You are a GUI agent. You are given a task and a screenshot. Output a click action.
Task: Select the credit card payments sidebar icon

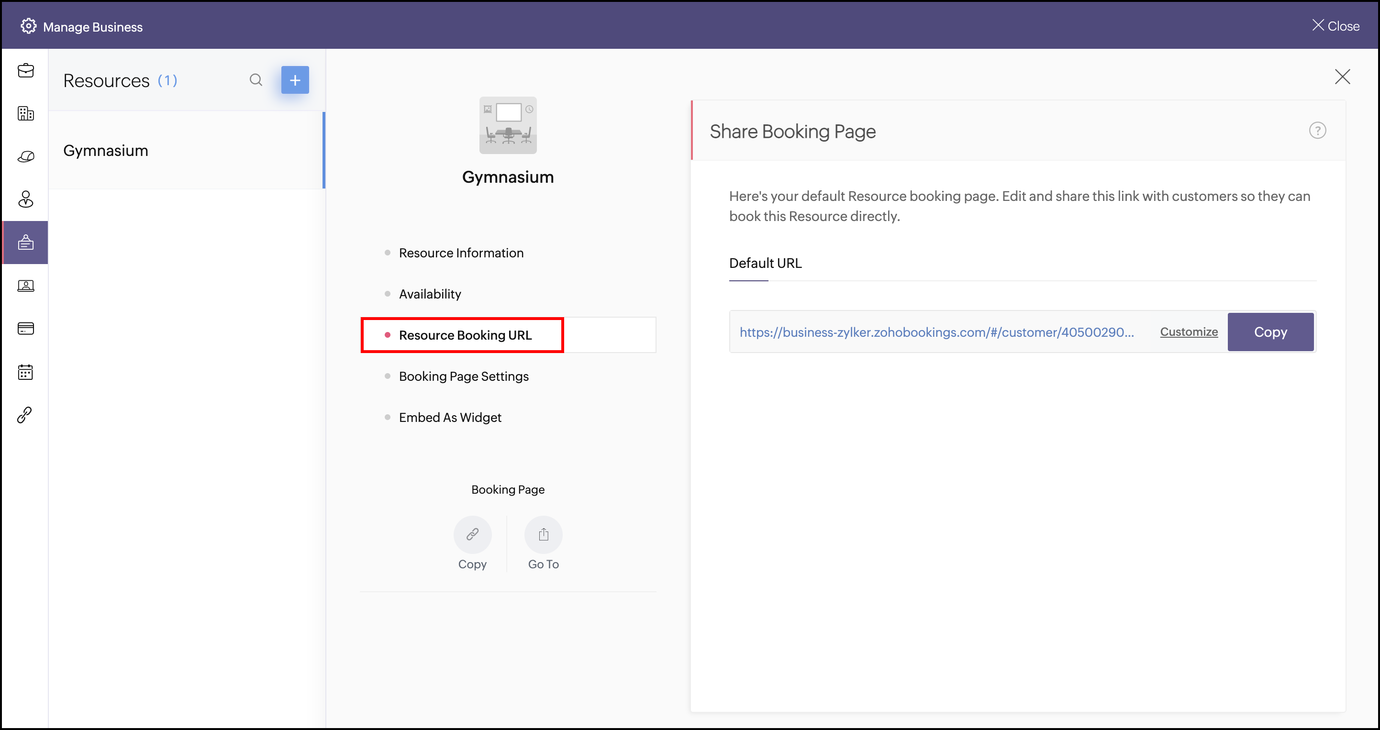tap(25, 328)
